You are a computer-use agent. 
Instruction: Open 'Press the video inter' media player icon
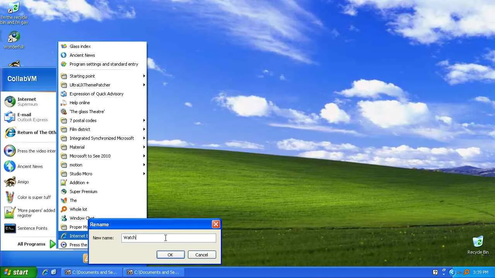(10, 151)
